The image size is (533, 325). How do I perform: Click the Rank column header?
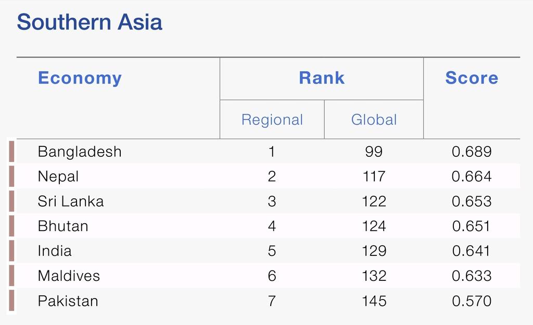click(x=322, y=78)
